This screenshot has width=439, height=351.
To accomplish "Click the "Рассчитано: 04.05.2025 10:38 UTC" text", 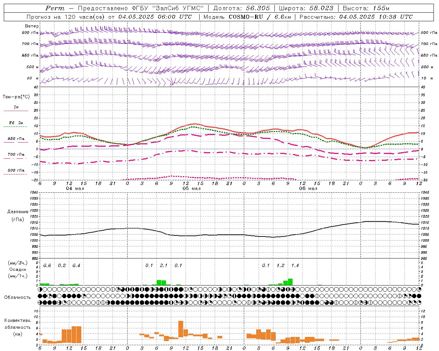I will [x=356, y=17].
